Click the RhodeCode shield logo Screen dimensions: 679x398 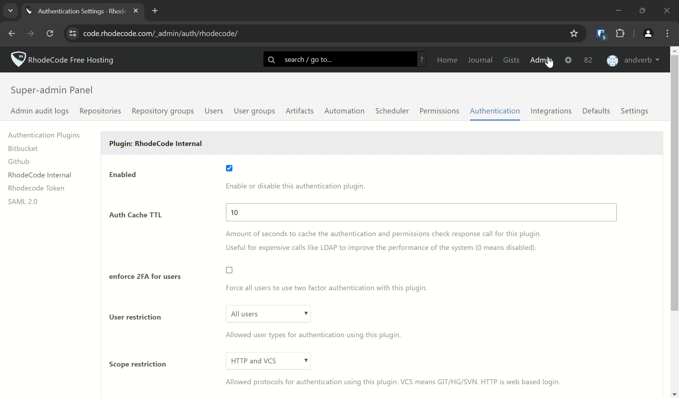pos(18,59)
